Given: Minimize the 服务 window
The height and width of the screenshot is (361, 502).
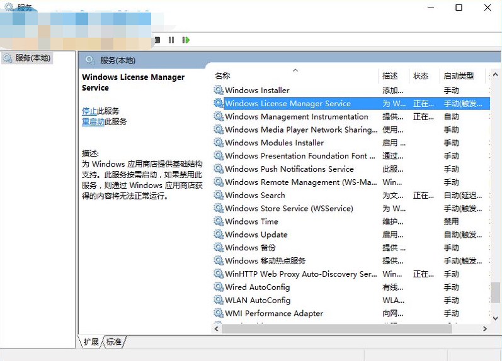Looking at the screenshot, I should pos(431,8).
